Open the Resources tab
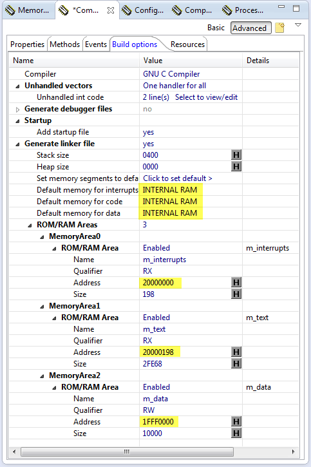311x467 pixels. (x=187, y=44)
